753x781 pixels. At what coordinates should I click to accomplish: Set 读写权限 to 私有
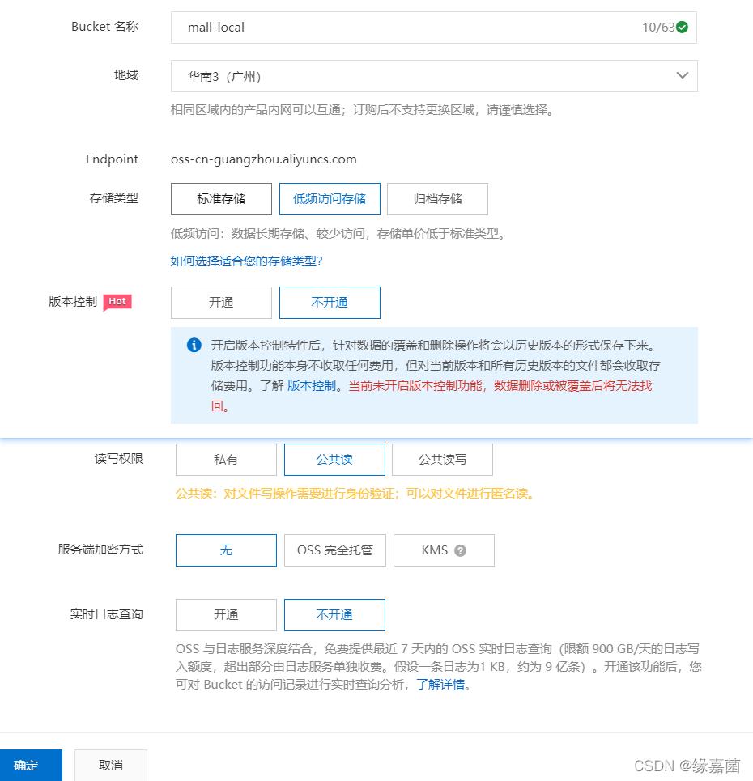coord(226,460)
